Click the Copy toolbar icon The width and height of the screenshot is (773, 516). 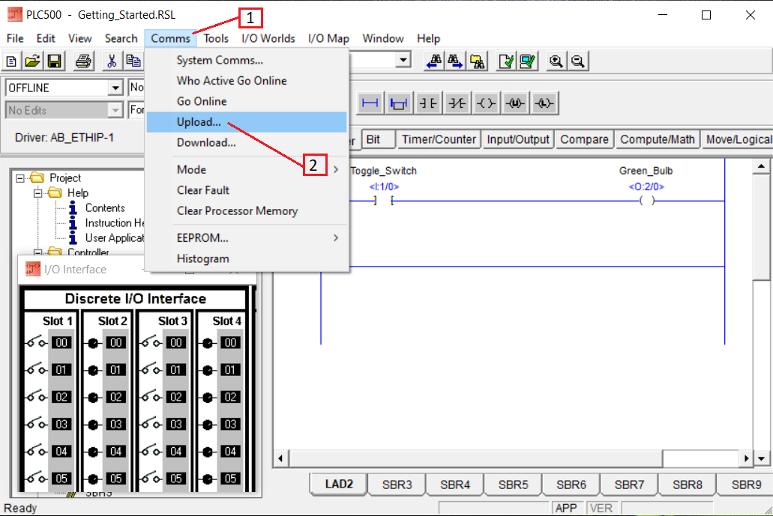pyautogui.click(x=133, y=61)
